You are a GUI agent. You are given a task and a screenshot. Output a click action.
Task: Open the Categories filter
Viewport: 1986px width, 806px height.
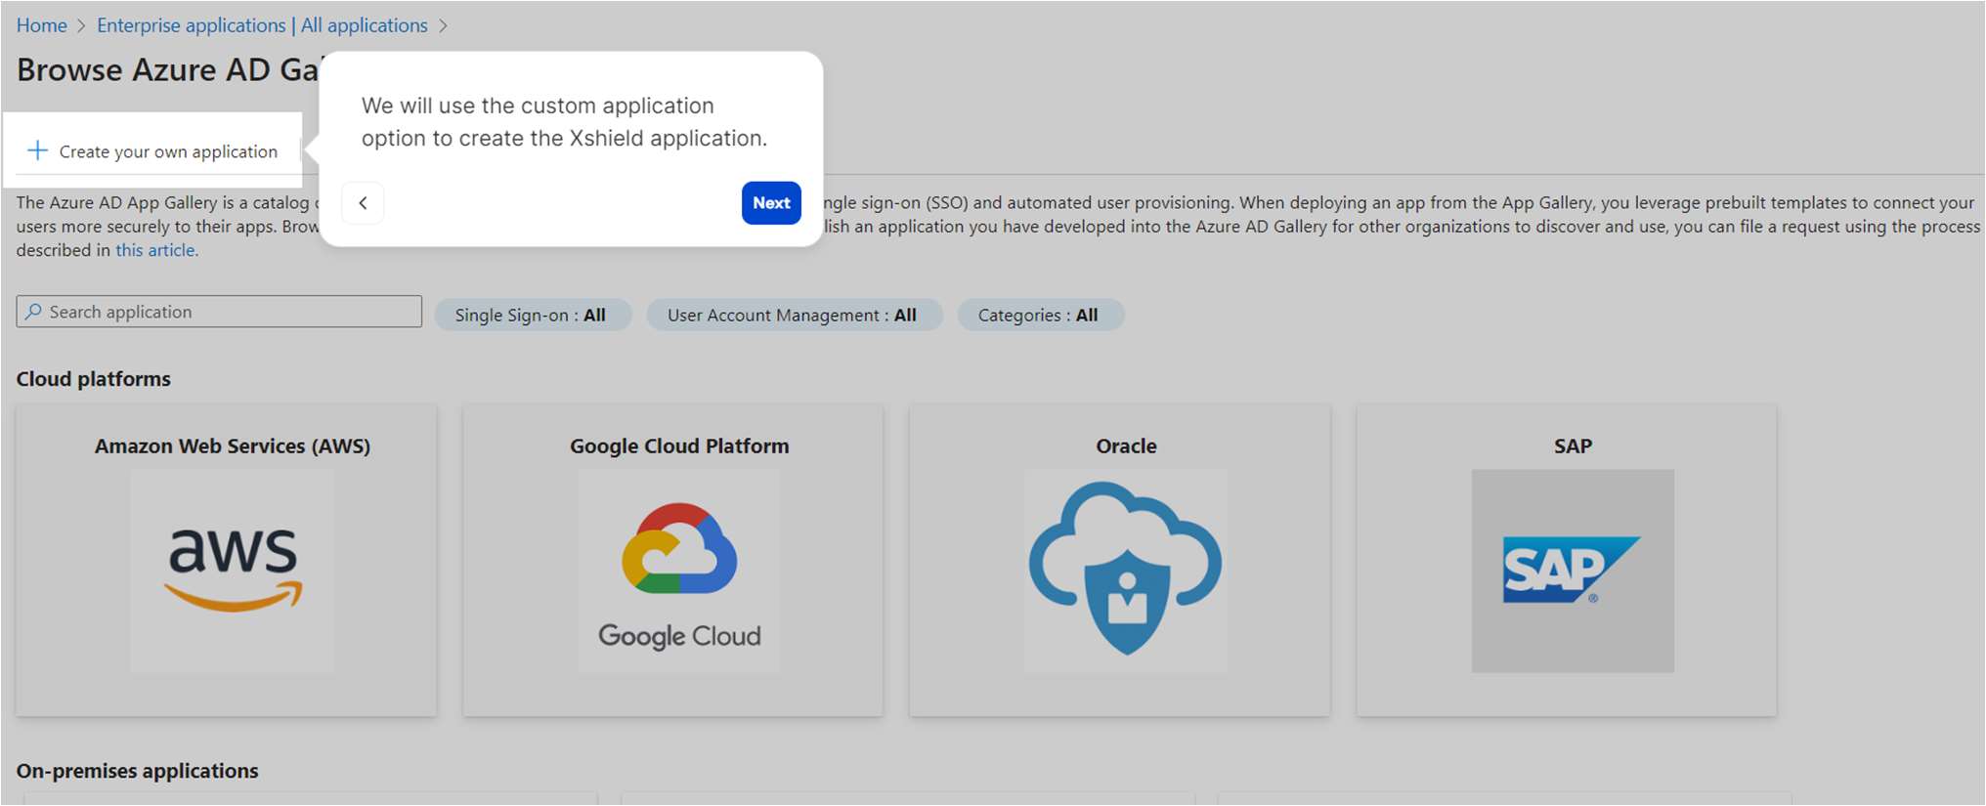coord(1039,316)
